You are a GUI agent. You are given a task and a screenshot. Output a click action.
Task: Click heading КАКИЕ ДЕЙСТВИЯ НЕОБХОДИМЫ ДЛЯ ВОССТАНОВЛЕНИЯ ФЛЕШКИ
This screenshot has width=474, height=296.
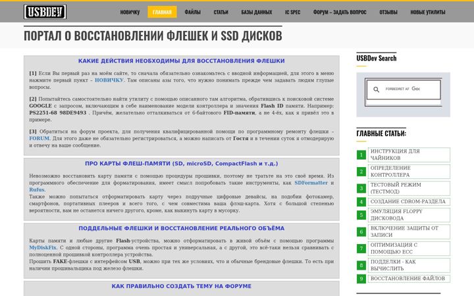coord(182,61)
